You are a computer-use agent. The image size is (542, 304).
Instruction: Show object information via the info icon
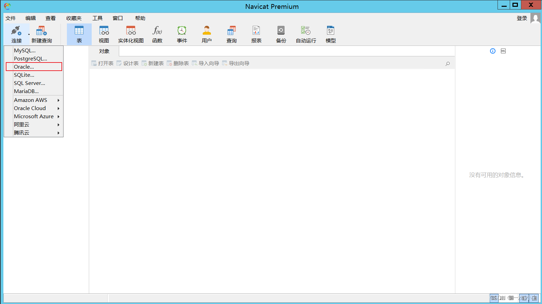click(x=493, y=51)
